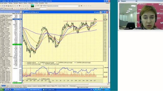Open the first taskbar window button
Screen dimensions: 163x91
(x=20, y=89)
